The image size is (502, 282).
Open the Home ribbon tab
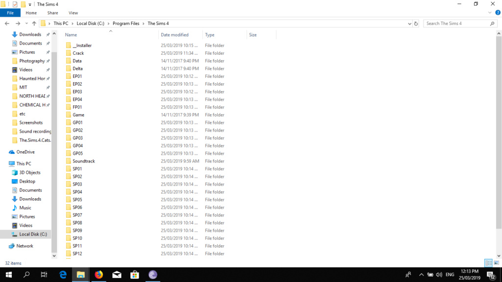tap(31, 13)
